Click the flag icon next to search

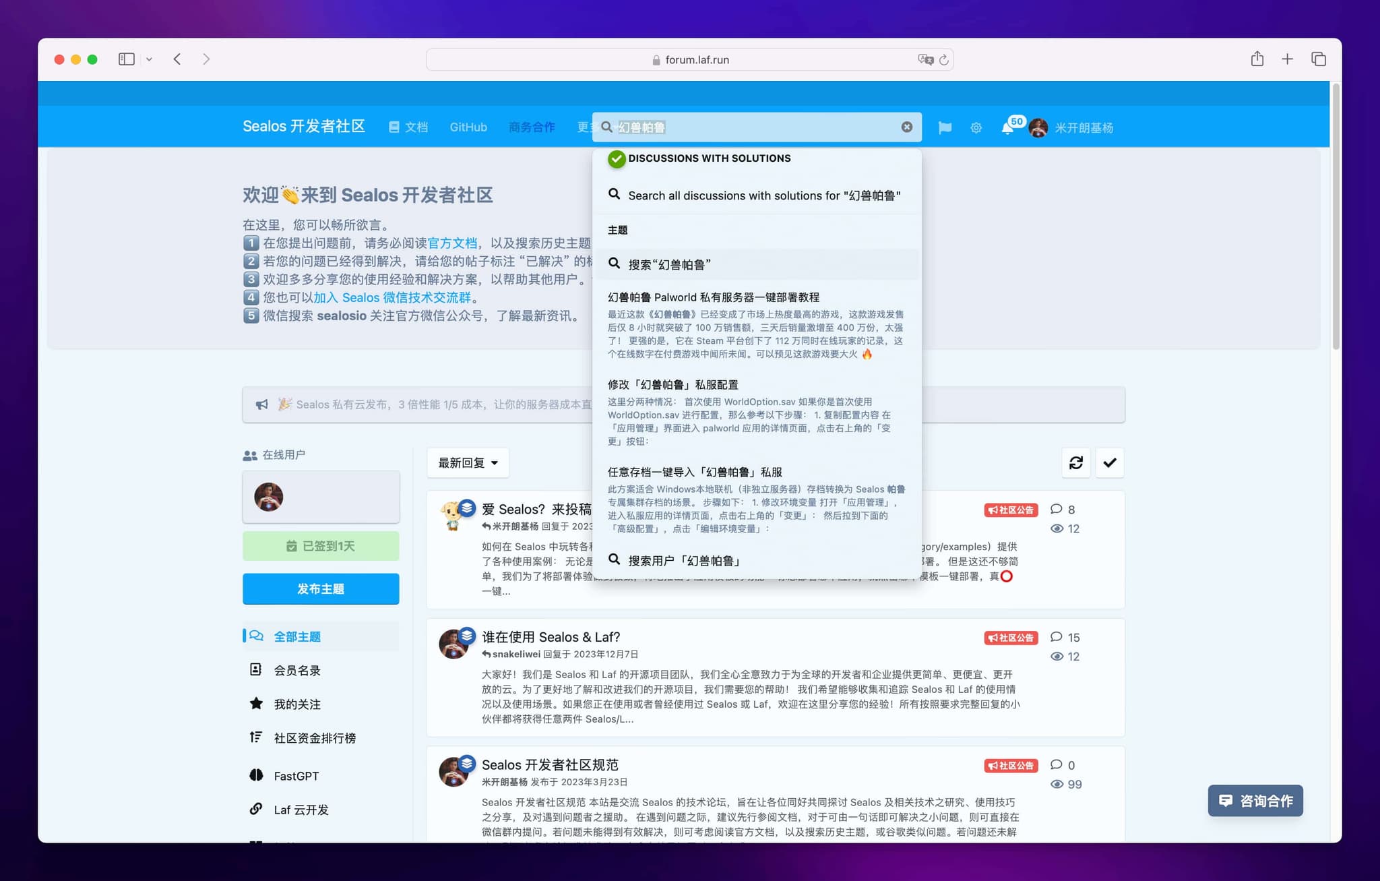click(x=944, y=127)
